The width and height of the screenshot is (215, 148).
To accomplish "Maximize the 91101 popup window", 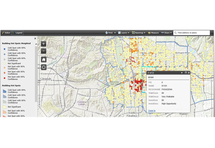I will click(x=186, y=73).
